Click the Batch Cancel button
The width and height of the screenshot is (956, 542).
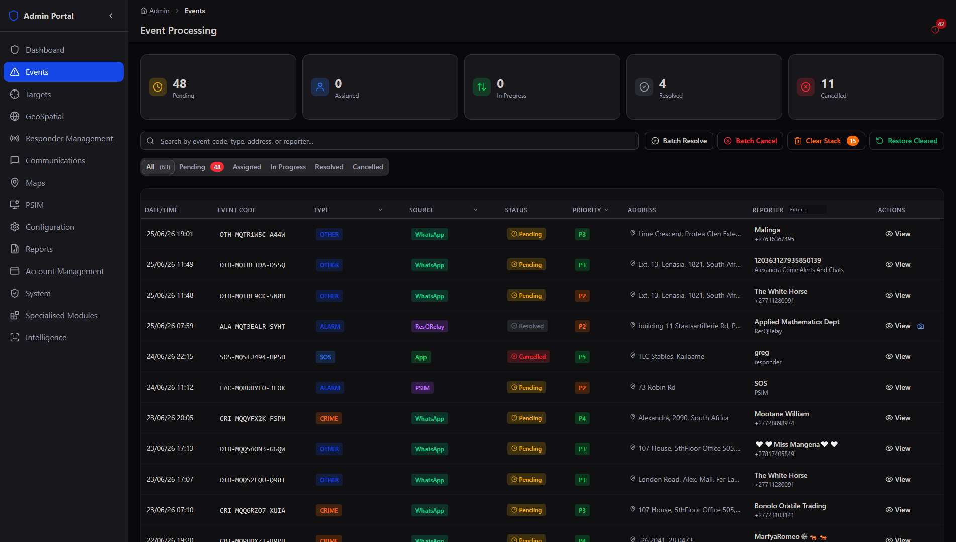pyautogui.click(x=750, y=141)
